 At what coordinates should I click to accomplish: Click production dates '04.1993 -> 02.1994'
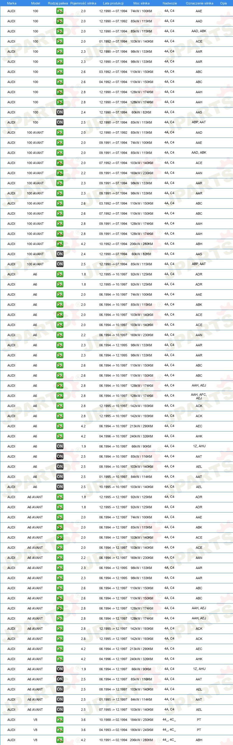click(x=113, y=730)
